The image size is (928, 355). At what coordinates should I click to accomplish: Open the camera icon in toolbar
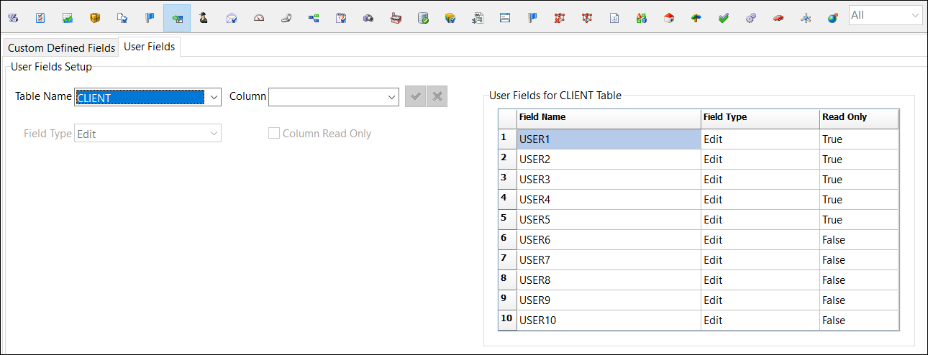point(368,17)
